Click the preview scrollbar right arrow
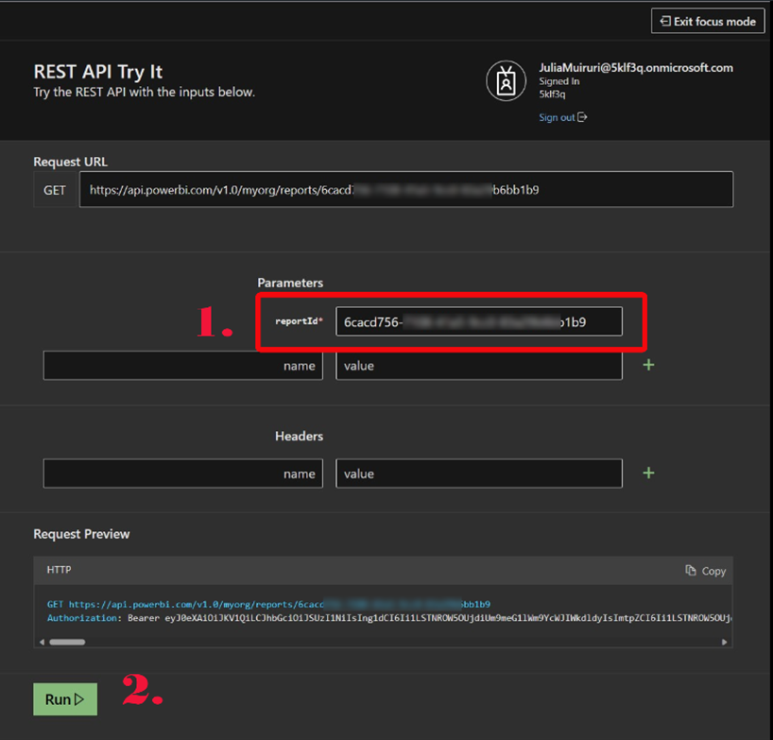 [x=724, y=642]
